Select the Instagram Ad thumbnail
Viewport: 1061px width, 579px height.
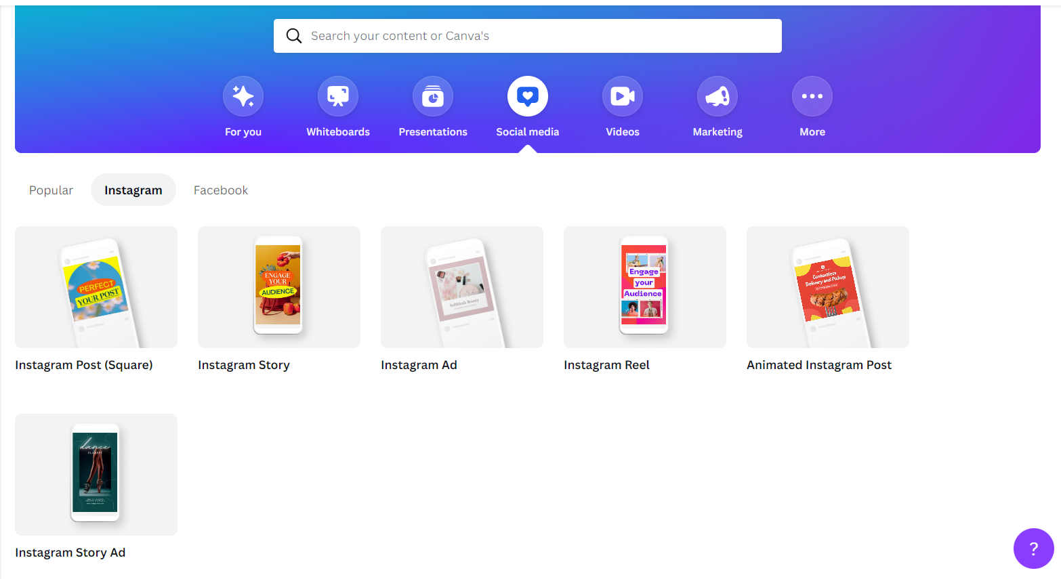tap(462, 287)
